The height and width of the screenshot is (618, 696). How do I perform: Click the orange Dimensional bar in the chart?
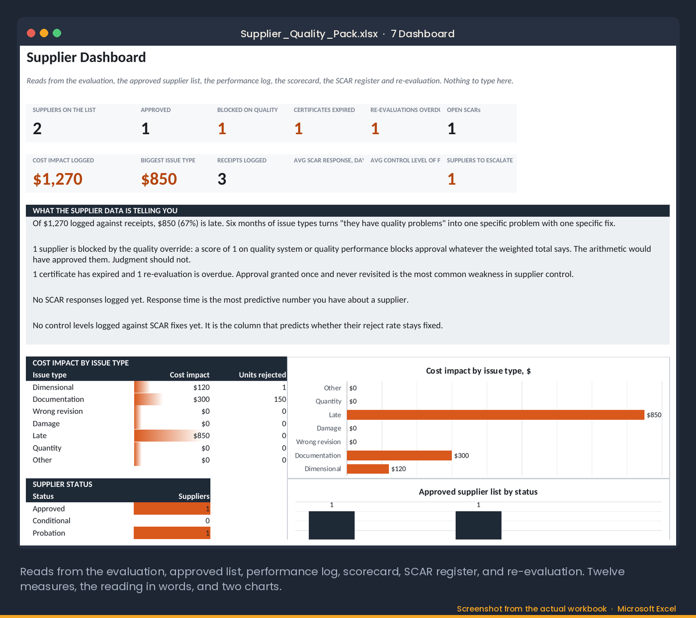[368, 469]
